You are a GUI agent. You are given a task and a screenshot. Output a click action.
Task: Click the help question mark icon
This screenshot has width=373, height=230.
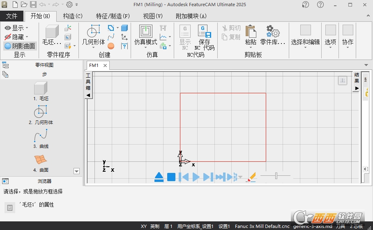320,5
